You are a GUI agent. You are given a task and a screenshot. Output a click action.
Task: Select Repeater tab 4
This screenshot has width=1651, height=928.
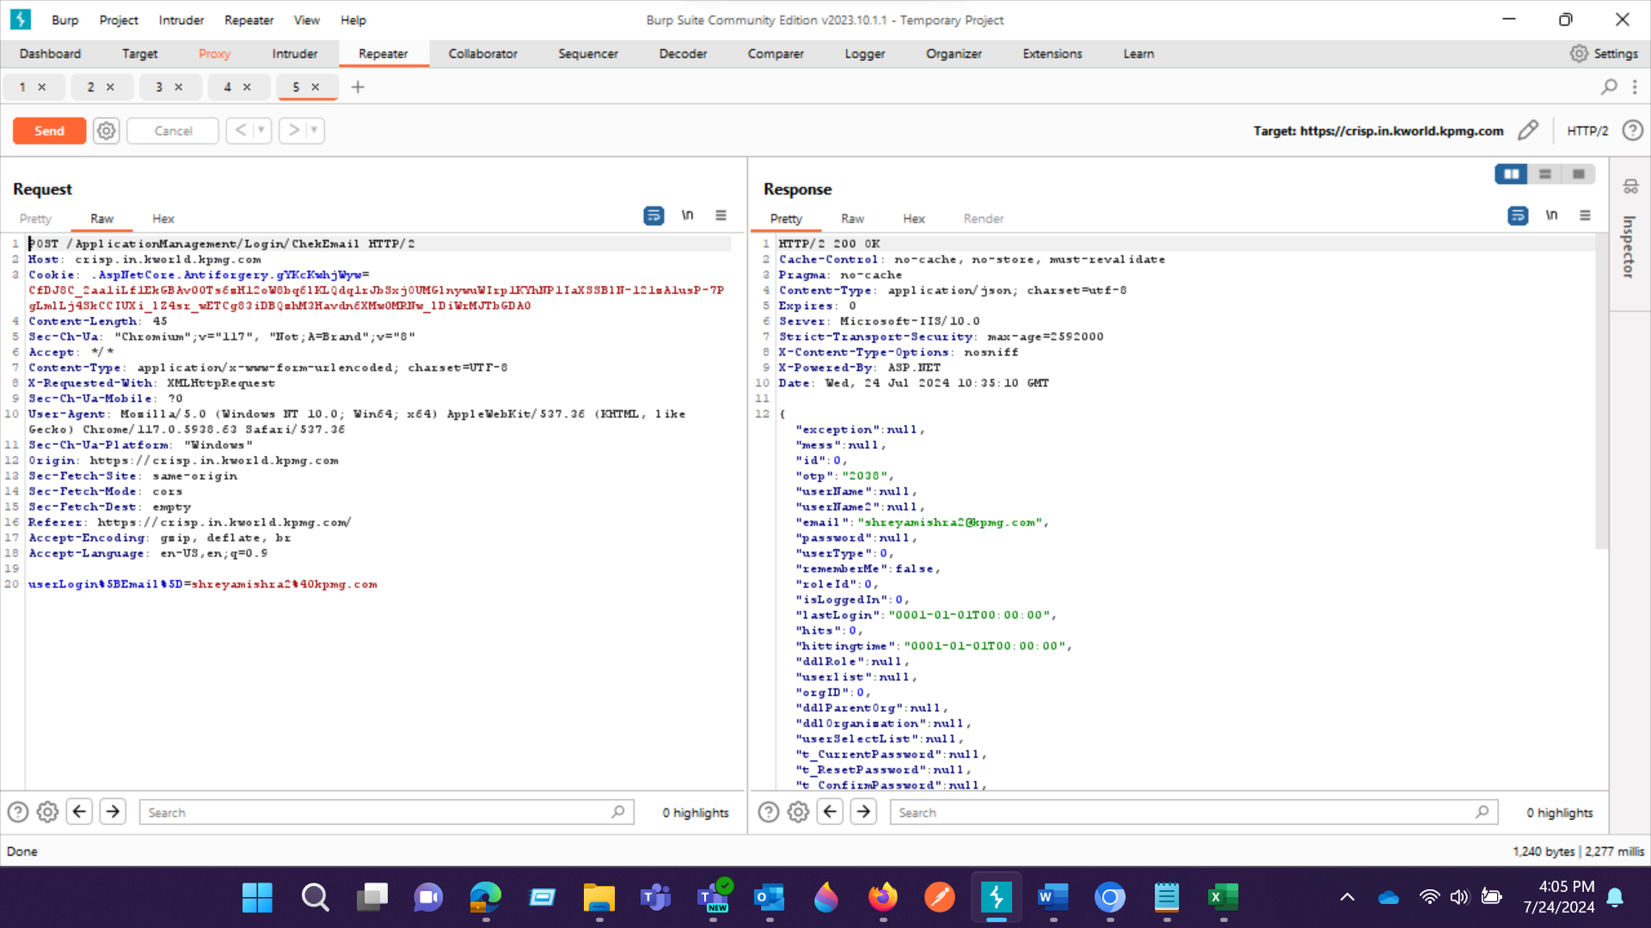click(227, 87)
